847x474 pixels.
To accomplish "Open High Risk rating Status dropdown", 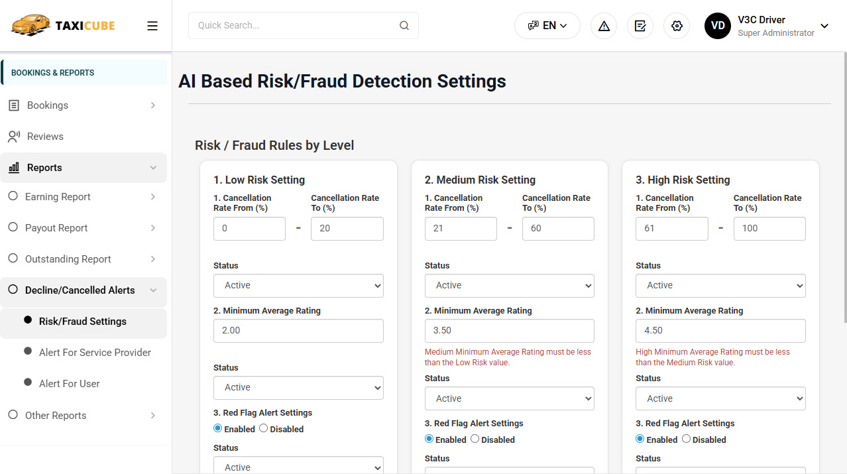I will pyautogui.click(x=720, y=398).
